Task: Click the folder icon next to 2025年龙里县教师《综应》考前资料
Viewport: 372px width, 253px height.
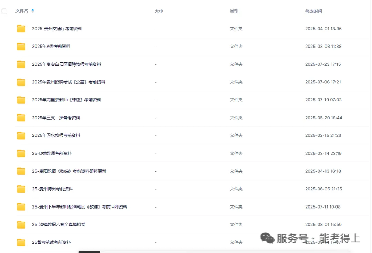Action: (21, 100)
